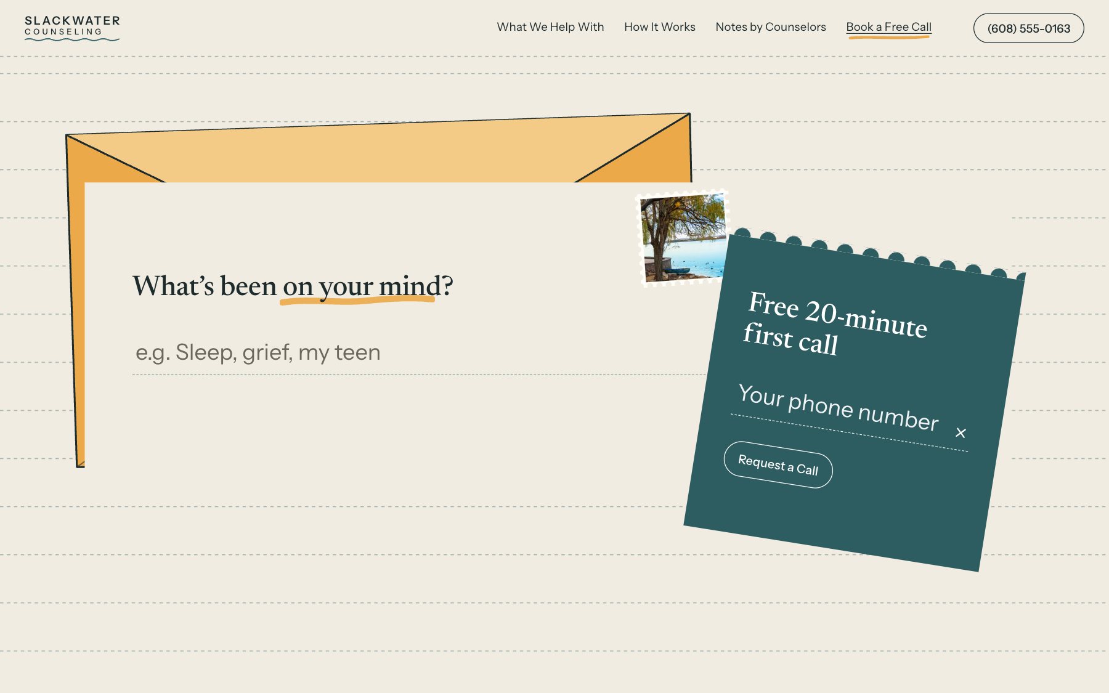
Task: Open the How It Works page
Action: click(659, 27)
